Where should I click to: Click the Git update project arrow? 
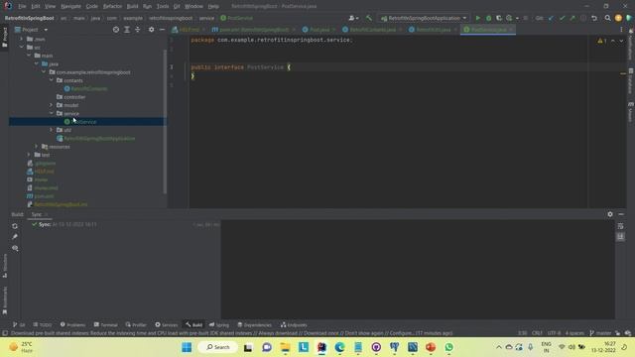point(551,18)
